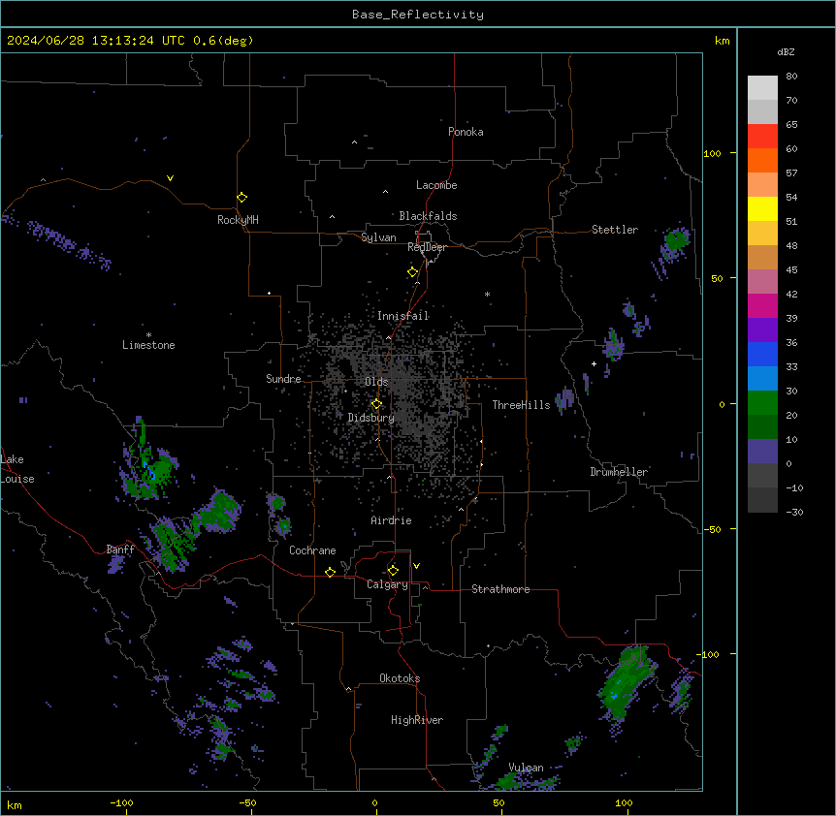Click the -30 value in dBZ legend
The height and width of the screenshot is (816, 836).
[794, 512]
